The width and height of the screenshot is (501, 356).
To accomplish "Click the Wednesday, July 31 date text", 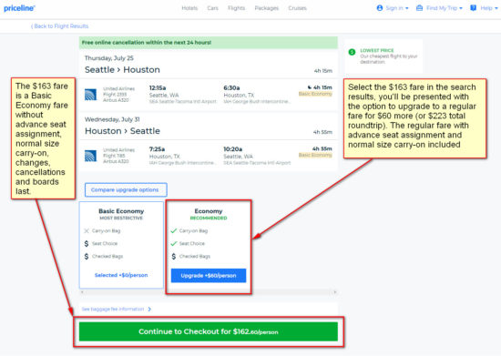I will point(112,119).
